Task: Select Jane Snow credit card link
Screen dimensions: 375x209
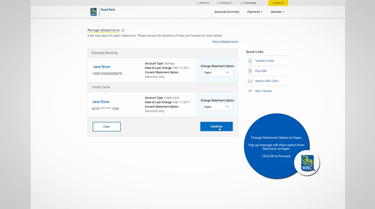Action: (101, 102)
